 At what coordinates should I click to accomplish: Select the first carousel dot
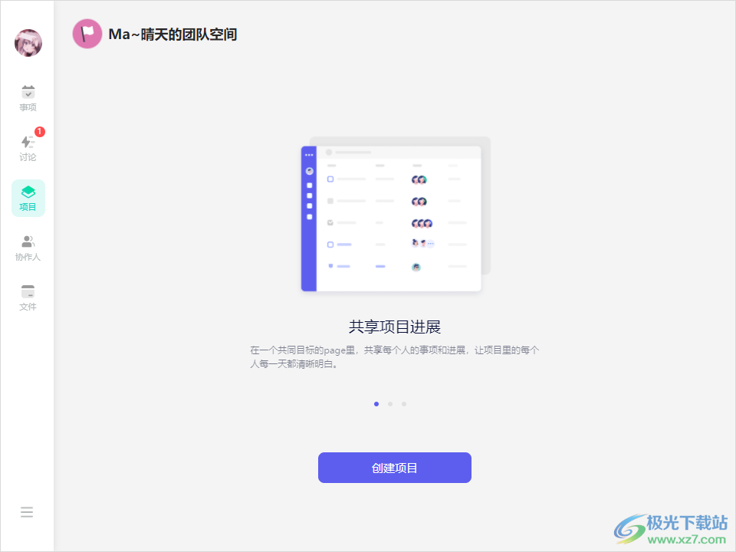click(376, 403)
